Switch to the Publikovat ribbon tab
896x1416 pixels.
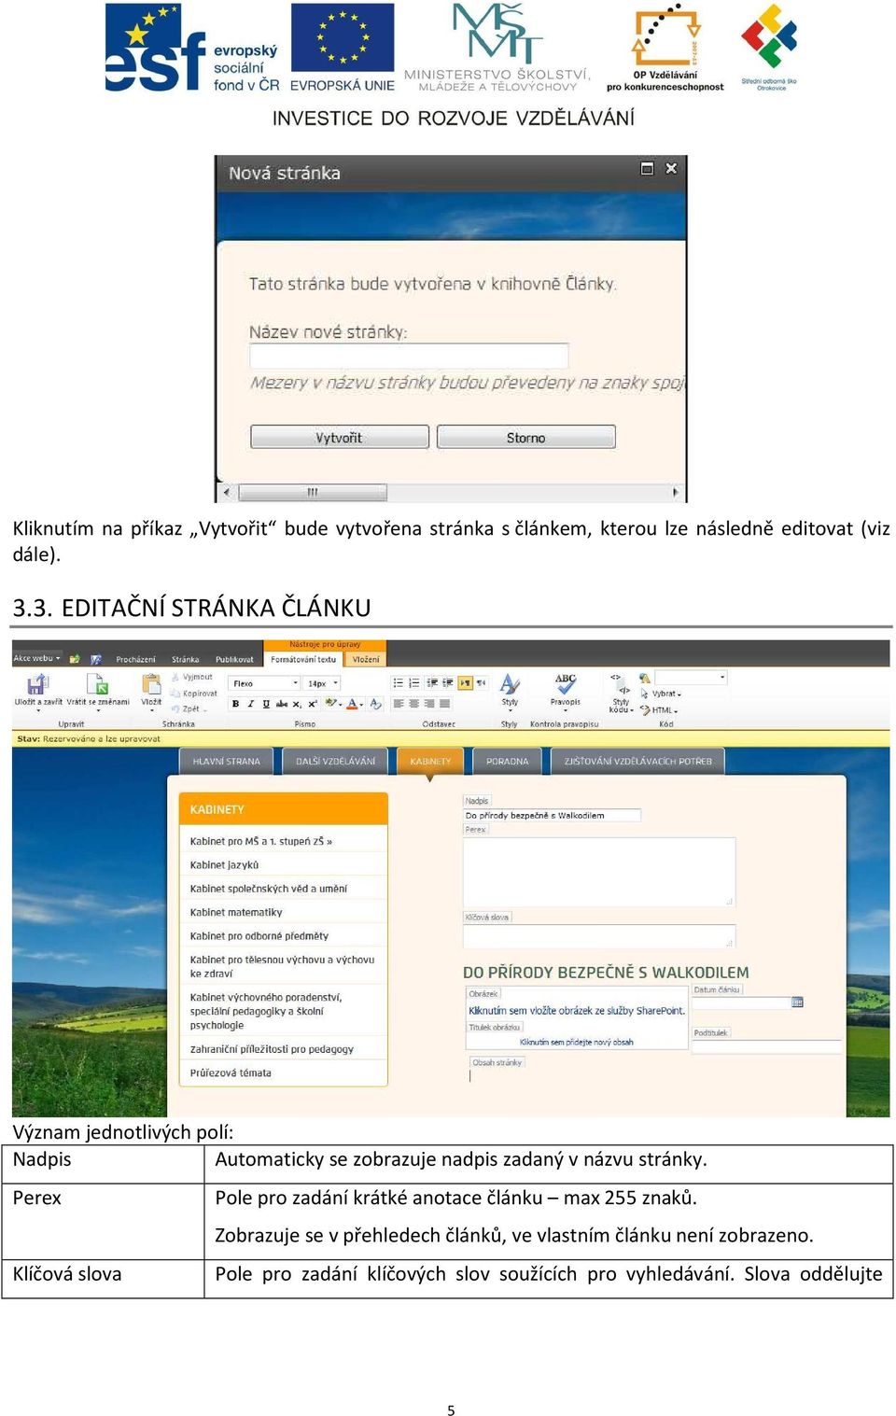[x=234, y=659]
